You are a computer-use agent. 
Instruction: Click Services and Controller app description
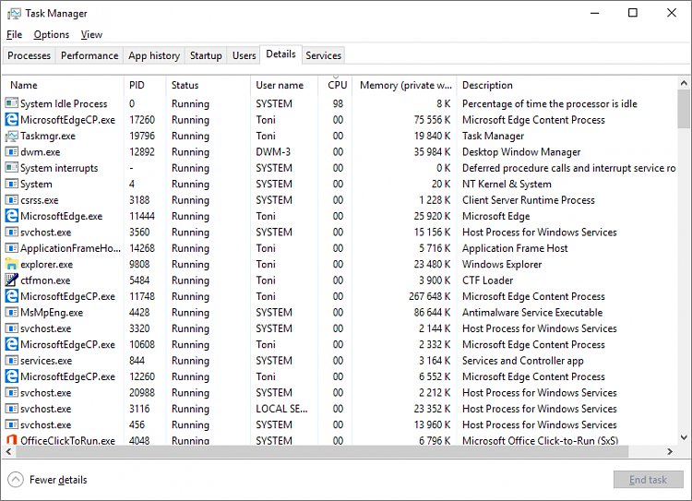point(522,361)
